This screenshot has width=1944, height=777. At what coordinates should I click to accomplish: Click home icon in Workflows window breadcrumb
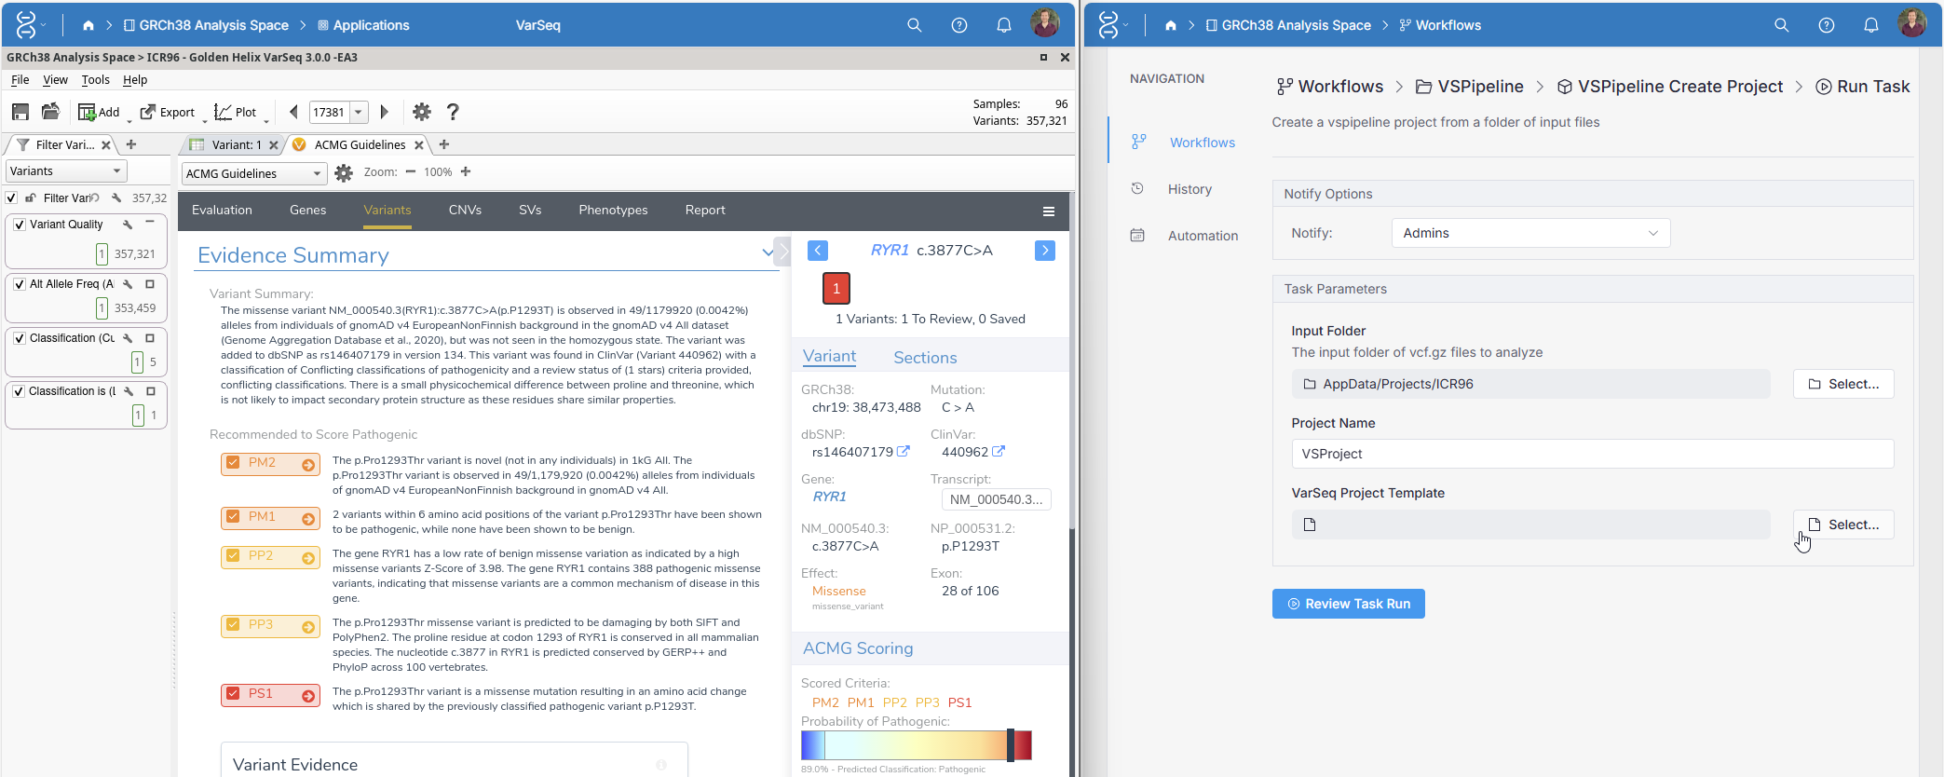point(1171,25)
